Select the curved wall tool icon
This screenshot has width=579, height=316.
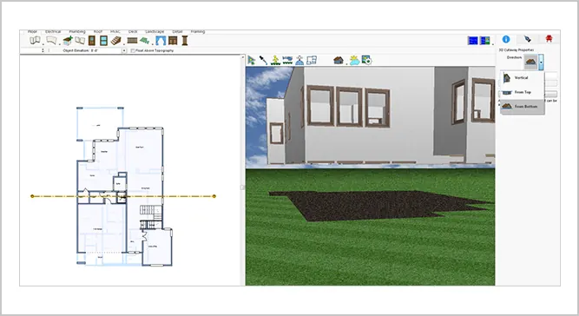tap(52, 40)
